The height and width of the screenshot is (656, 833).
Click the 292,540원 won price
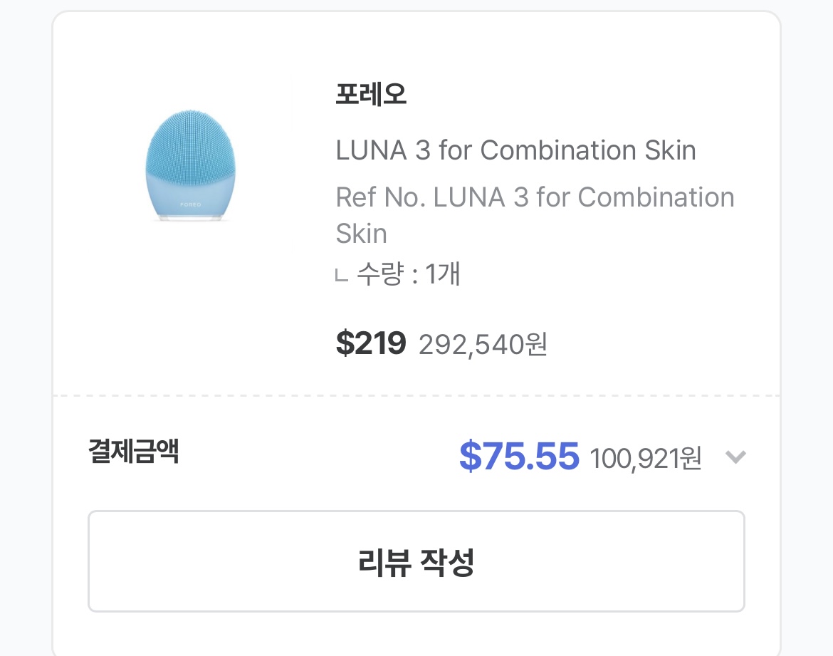tap(483, 345)
